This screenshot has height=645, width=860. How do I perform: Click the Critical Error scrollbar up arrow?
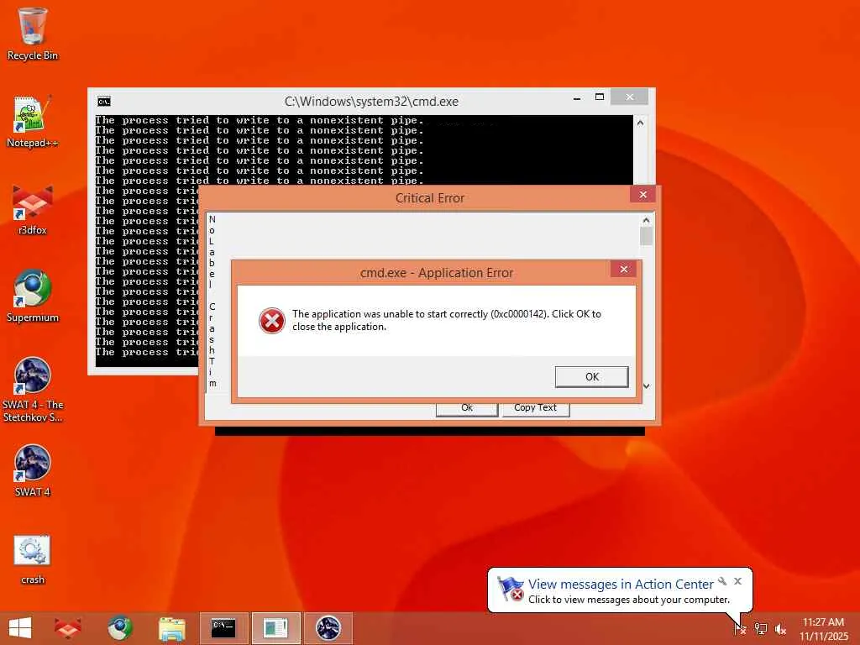point(646,221)
